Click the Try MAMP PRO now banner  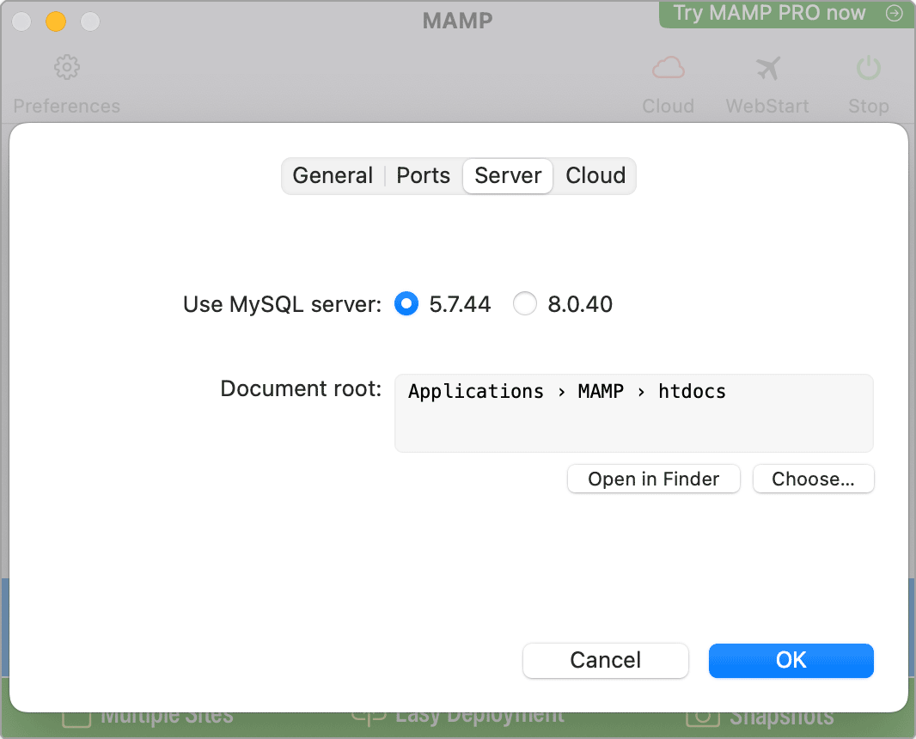point(787,14)
